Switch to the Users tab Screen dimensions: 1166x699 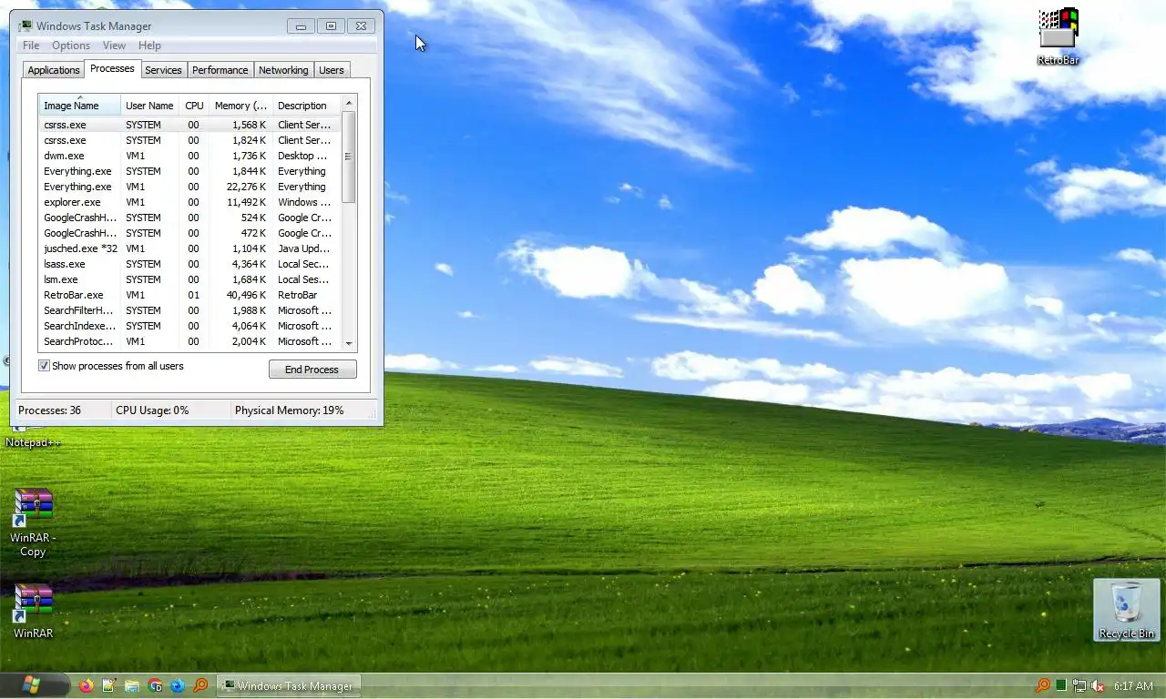coord(332,70)
